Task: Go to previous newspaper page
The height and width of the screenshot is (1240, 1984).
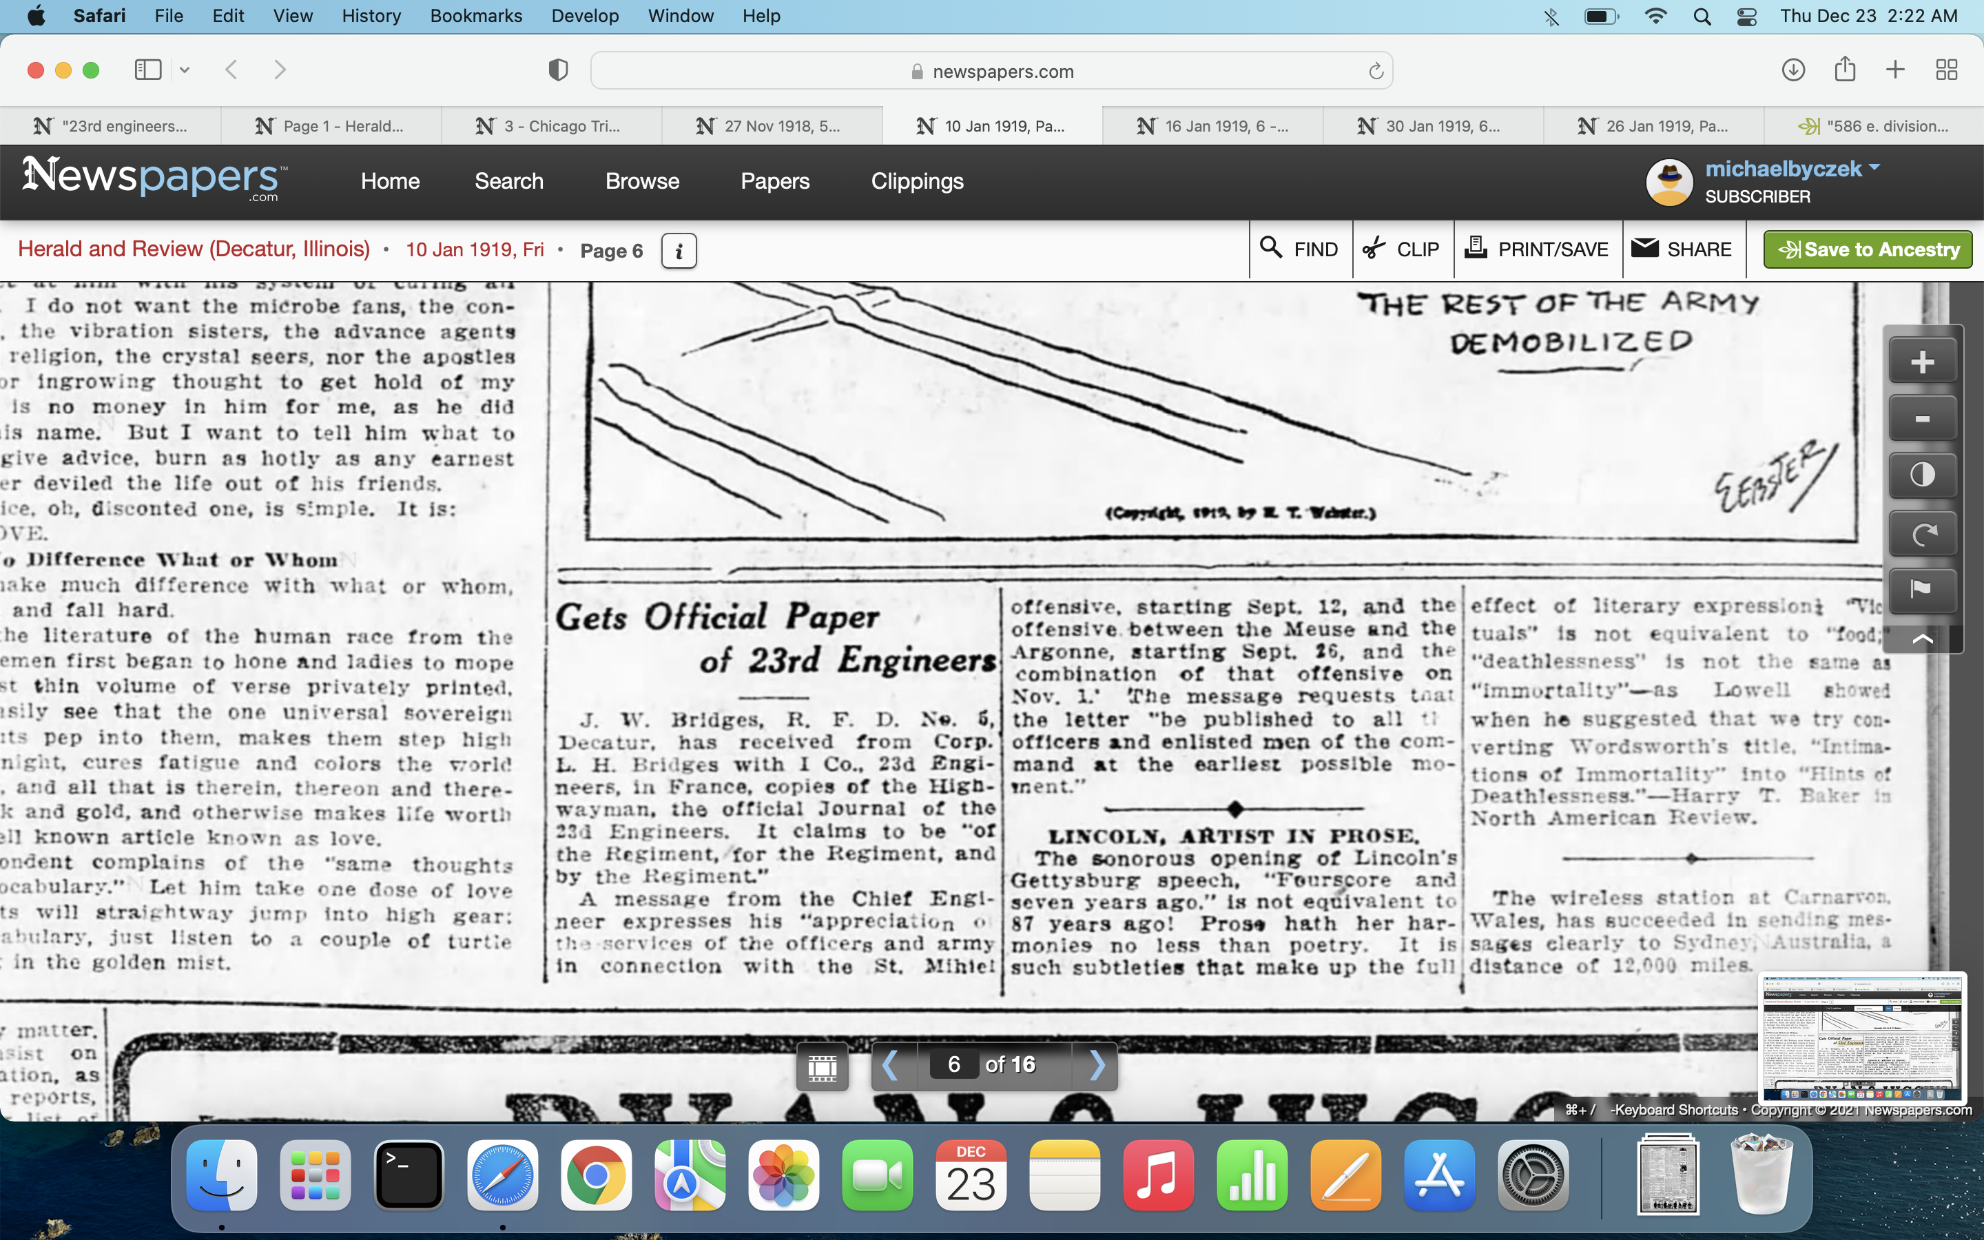Action: click(890, 1065)
